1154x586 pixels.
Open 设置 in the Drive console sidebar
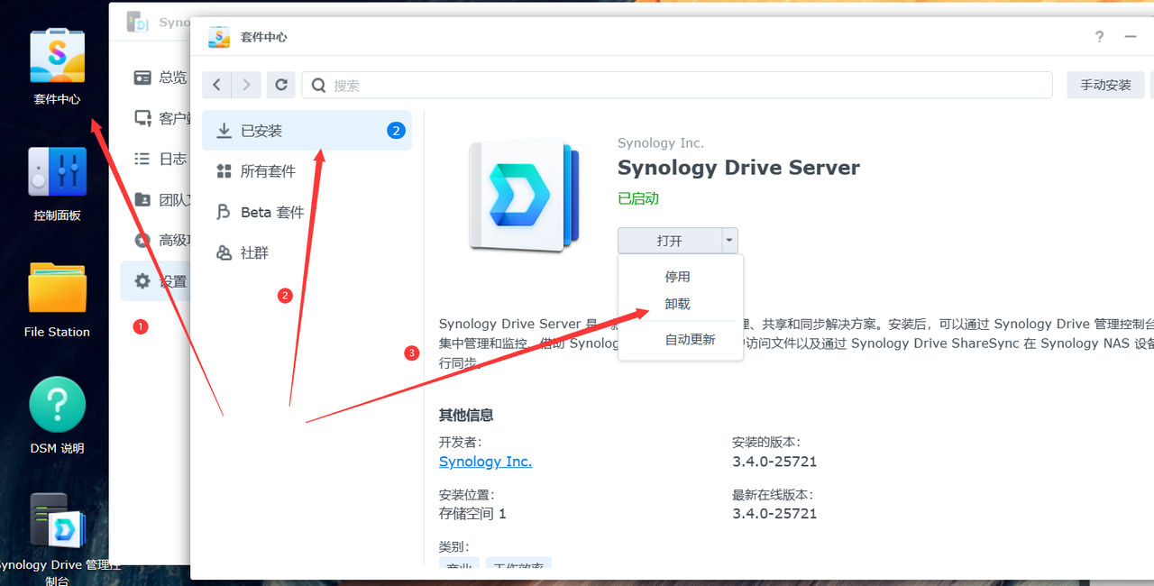pyautogui.click(x=156, y=281)
